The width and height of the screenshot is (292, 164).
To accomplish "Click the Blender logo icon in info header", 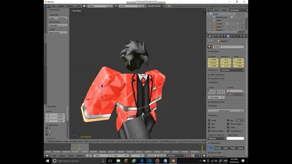I will tap(169, 6).
